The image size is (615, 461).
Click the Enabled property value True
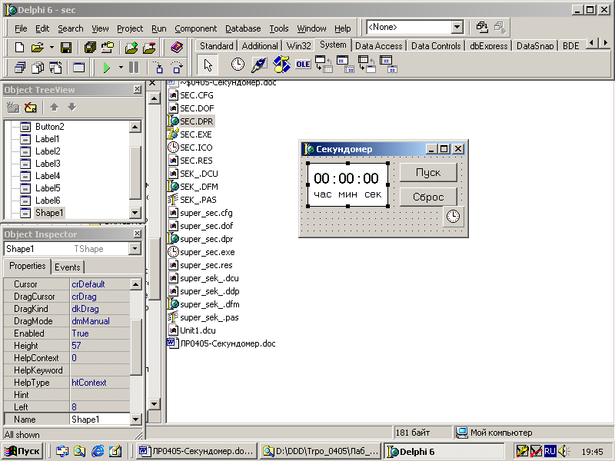[x=100, y=333]
